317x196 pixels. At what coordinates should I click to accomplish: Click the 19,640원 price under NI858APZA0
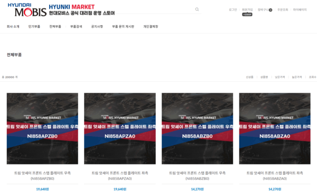[120, 189]
